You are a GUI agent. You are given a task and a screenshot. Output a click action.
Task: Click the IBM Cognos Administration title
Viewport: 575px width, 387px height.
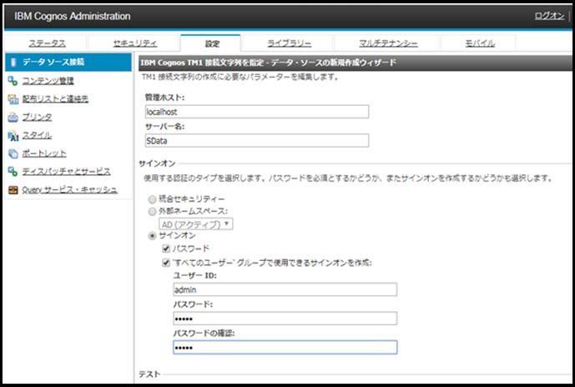click(x=73, y=16)
